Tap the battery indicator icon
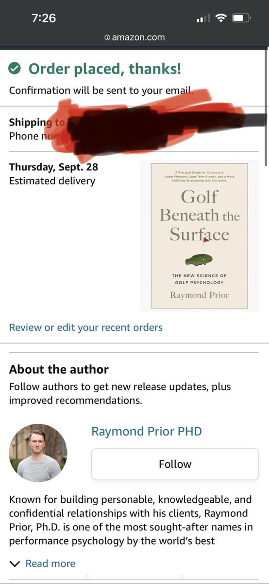 241,18
